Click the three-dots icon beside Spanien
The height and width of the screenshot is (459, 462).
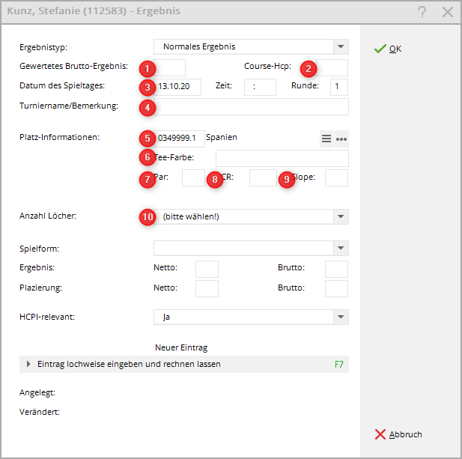[x=341, y=139]
